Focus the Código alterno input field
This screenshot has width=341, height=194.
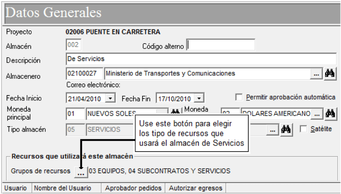[221, 45]
